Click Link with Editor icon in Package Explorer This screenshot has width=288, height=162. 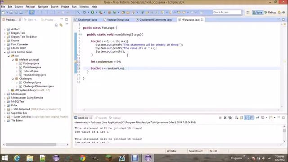[61, 25]
